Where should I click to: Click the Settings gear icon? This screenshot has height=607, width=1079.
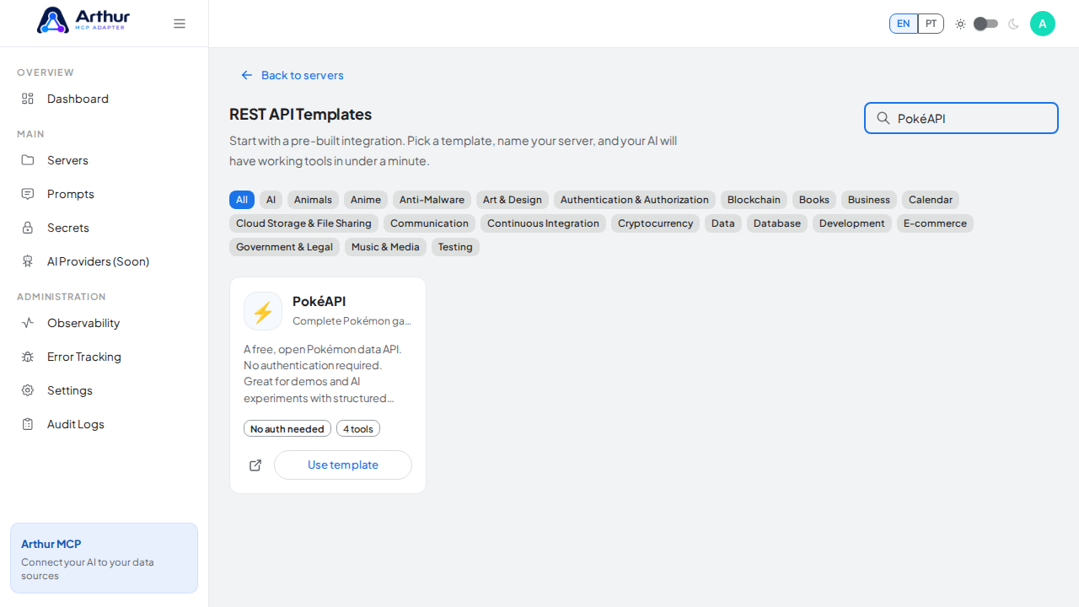pos(28,390)
